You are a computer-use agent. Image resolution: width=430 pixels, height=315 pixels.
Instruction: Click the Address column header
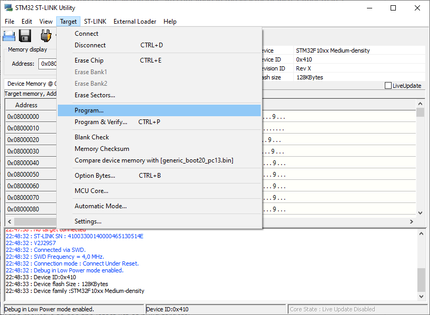pyautogui.click(x=30, y=105)
